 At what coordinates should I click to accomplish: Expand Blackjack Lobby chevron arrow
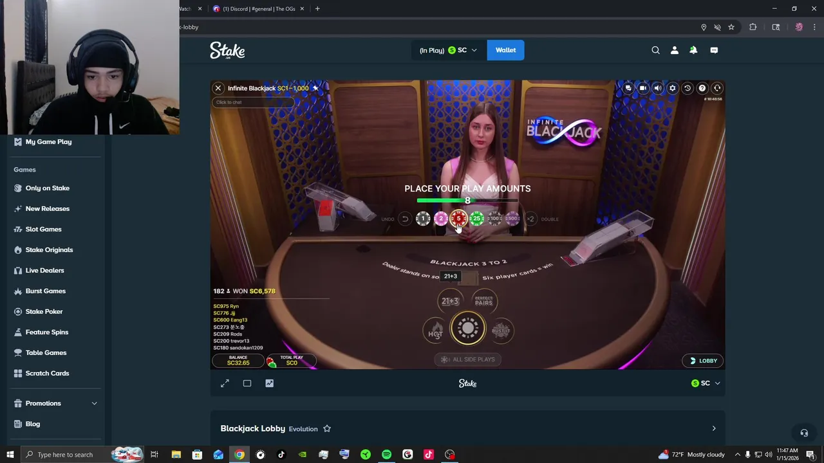pyautogui.click(x=713, y=428)
